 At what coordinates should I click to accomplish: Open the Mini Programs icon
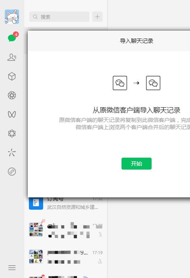point(12,172)
